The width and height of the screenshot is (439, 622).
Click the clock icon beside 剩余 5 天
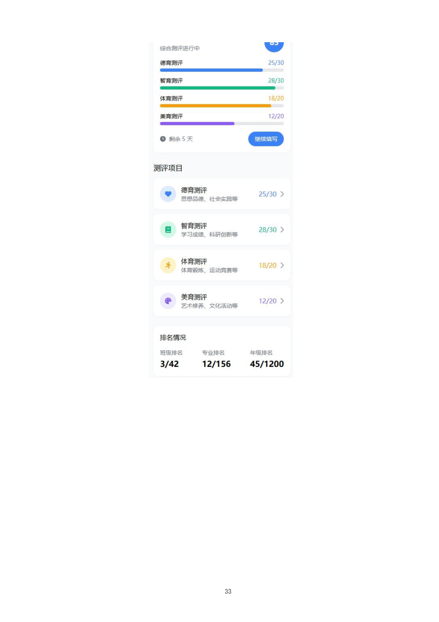[163, 139]
